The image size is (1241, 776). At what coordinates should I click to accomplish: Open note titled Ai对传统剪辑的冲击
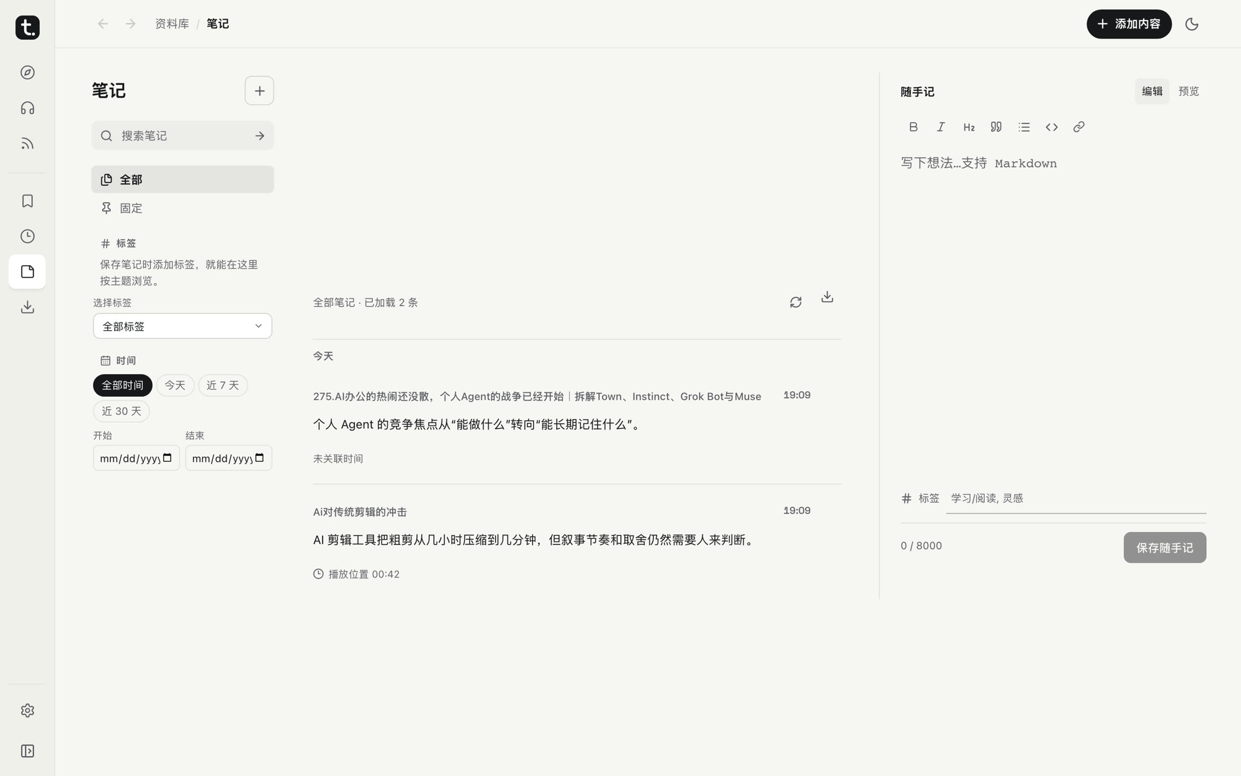coord(360,512)
